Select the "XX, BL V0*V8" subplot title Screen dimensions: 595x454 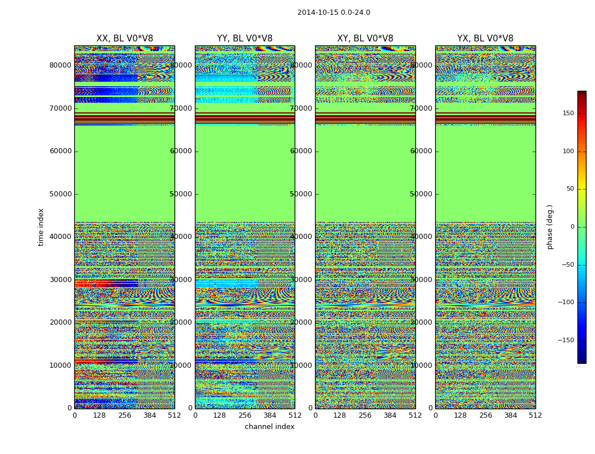125,39
